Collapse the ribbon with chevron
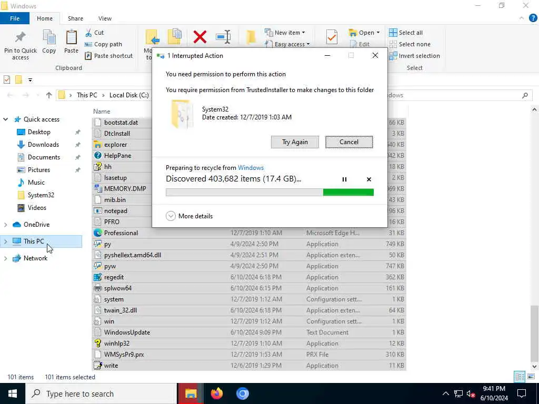 click(522, 18)
